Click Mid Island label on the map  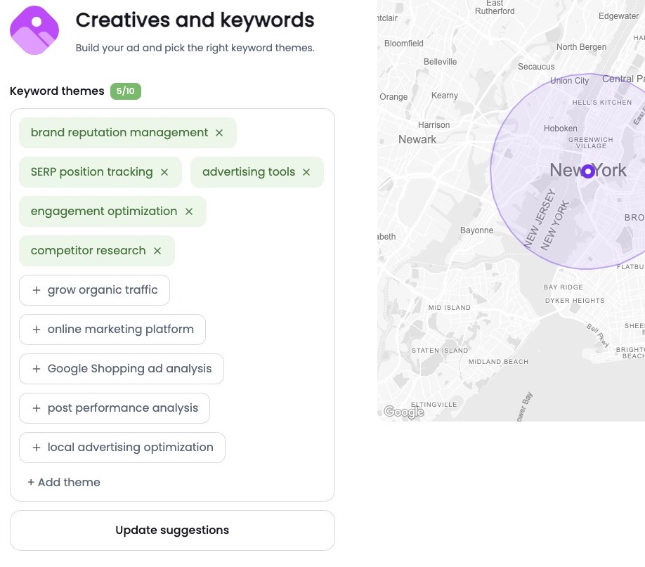click(449, 308)
